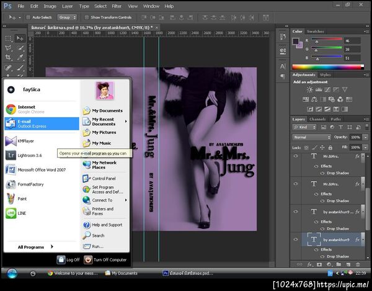Select the Move tool in Photoshop toolbar
This screenshot has height=291, width=372.
pyautogui.click(x=20, y=38)
